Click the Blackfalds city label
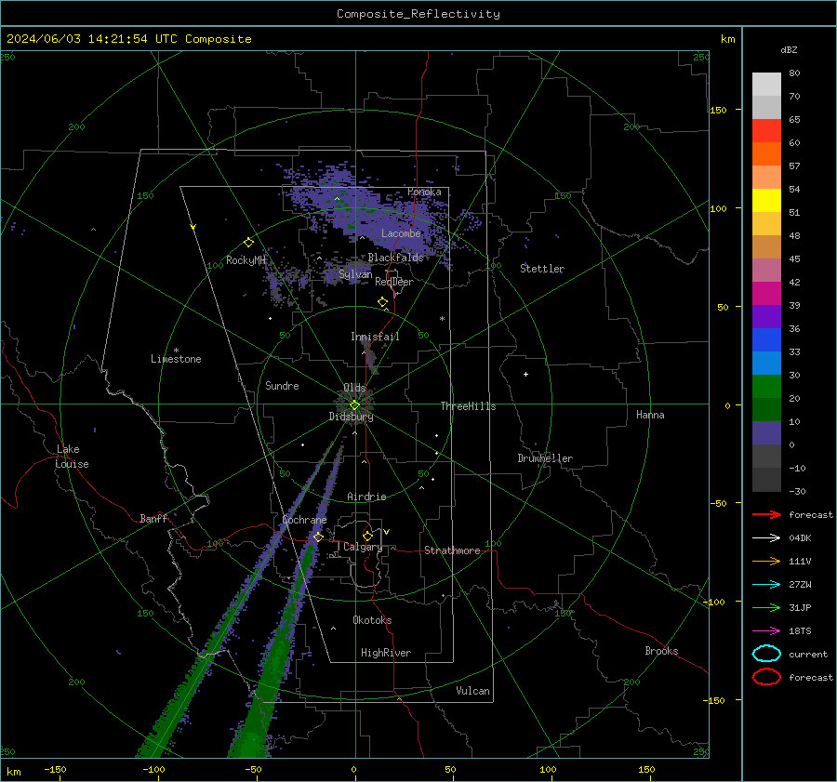The width and height of the screenshot is (837, 782). click(x=395, y=258)
